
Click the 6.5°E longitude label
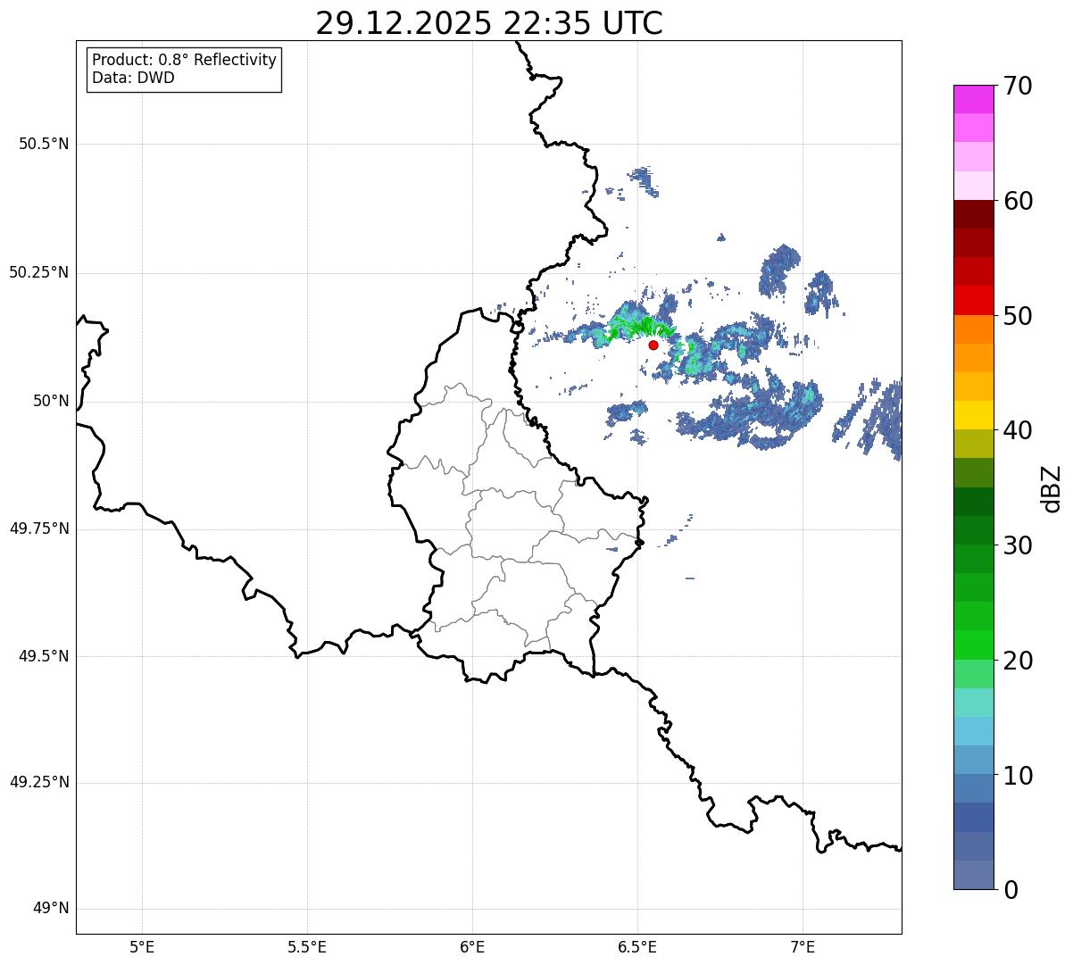(x=637, y=947)
